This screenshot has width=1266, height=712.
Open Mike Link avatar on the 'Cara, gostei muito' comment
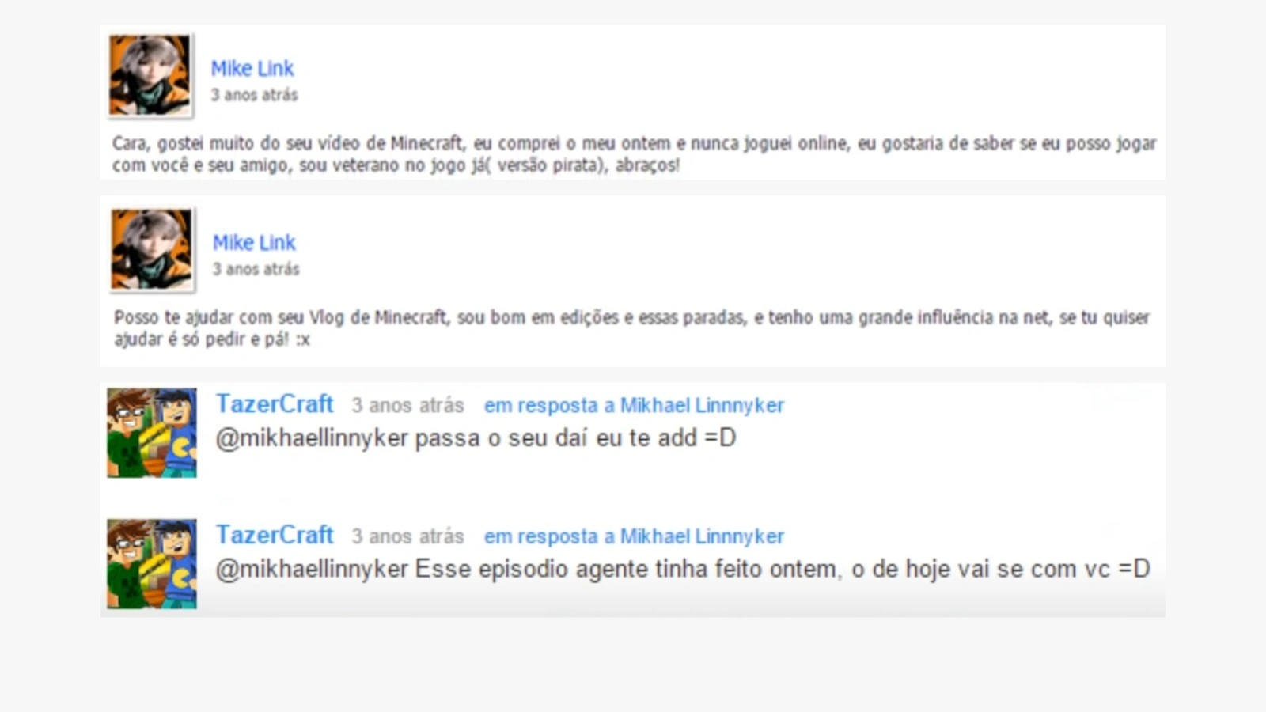150,76
